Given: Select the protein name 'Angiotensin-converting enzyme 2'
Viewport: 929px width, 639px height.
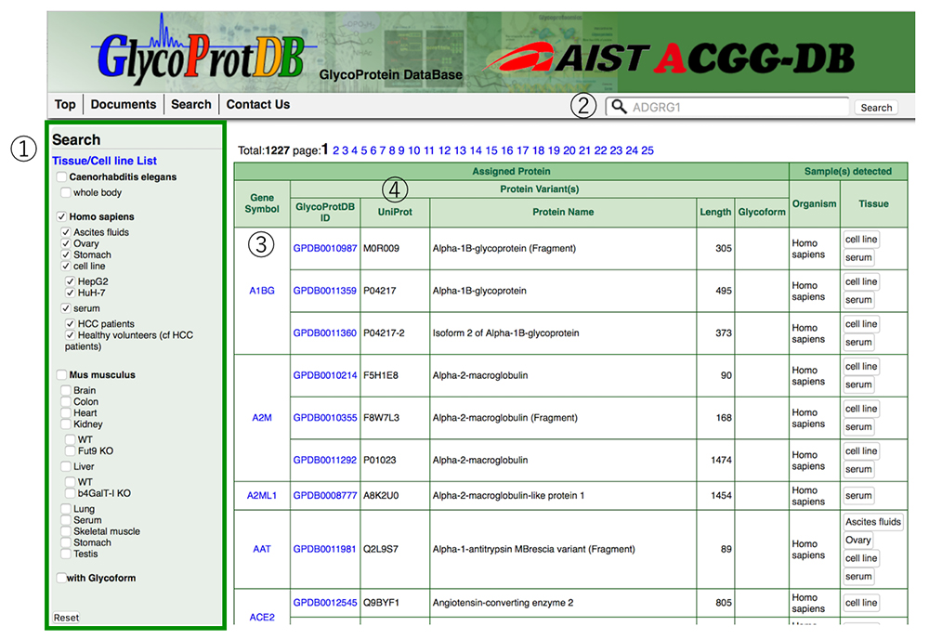Looking at the screenshot, I should click(x=503, y=603).
